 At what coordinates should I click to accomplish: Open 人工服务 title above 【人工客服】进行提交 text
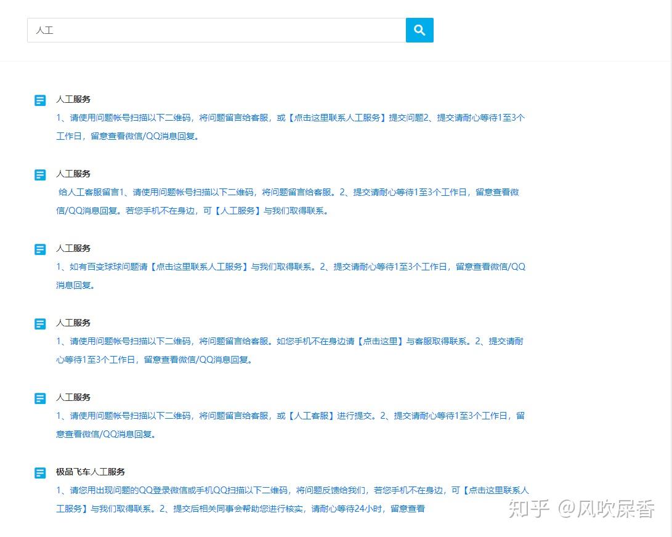click(73, 398)
